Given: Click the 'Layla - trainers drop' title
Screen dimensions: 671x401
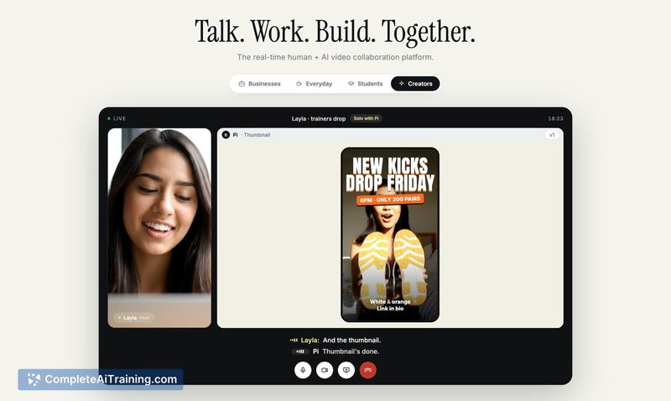Looking at the screenshot, I should click(x=319, y=118).
